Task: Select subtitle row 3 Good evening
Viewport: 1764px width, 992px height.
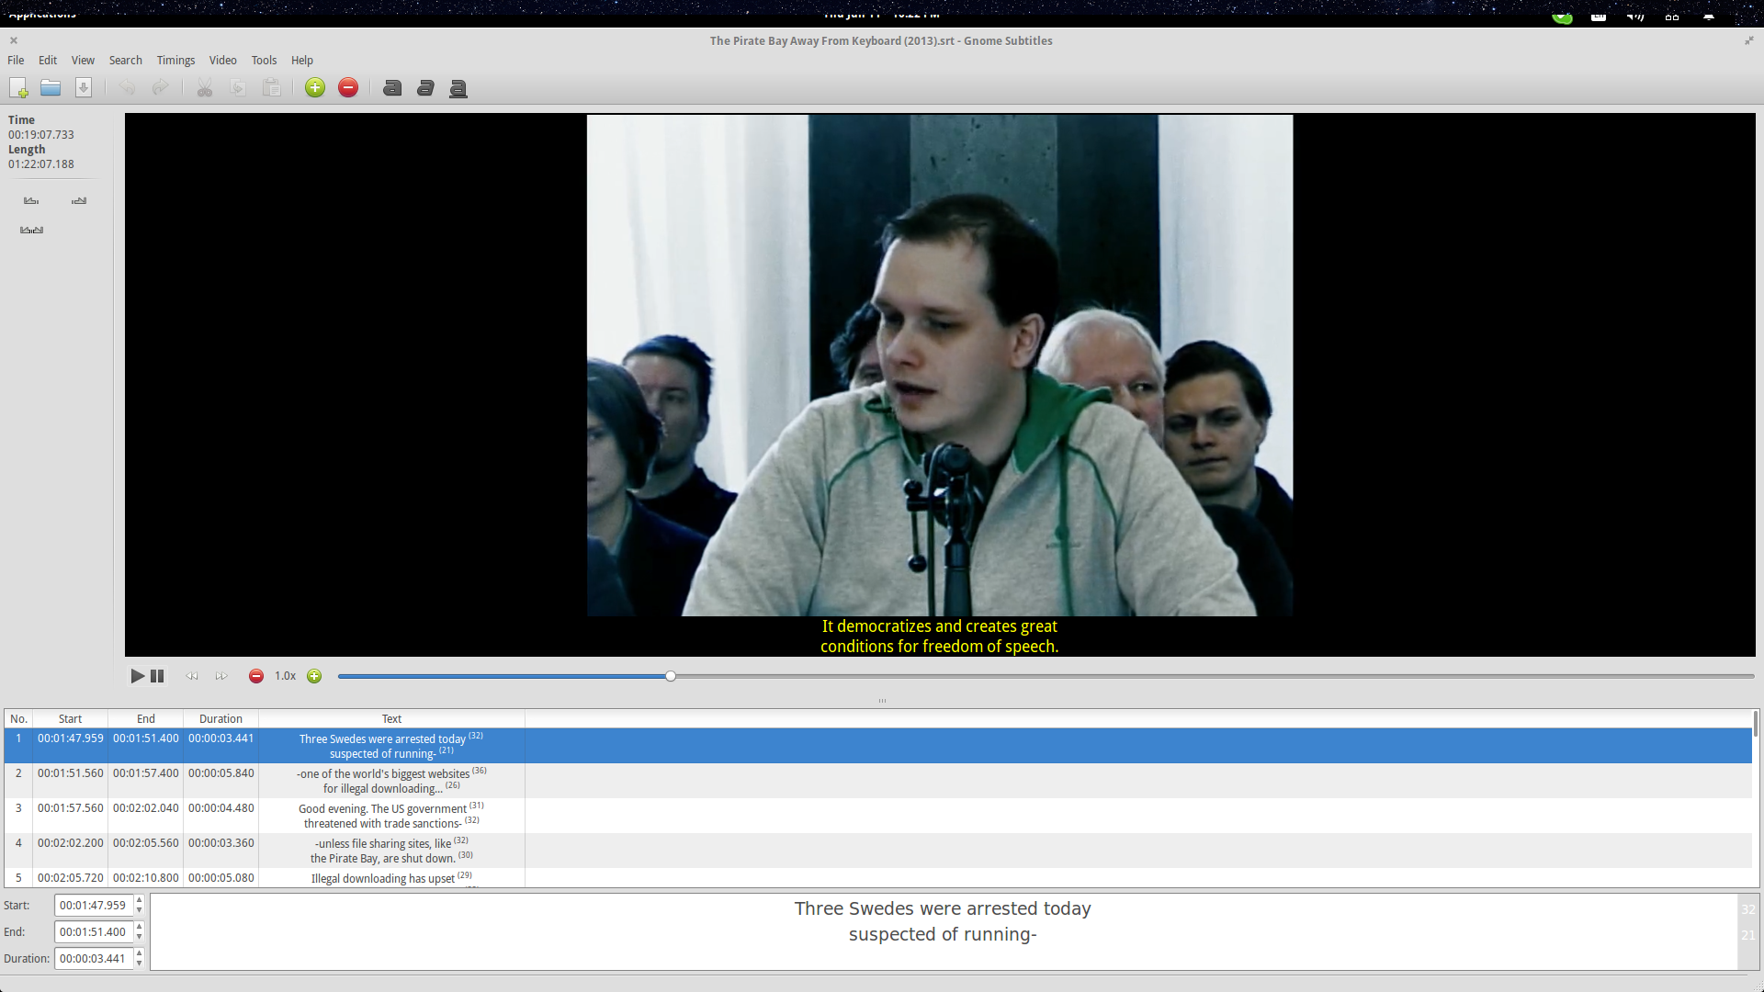Action: 877,816
